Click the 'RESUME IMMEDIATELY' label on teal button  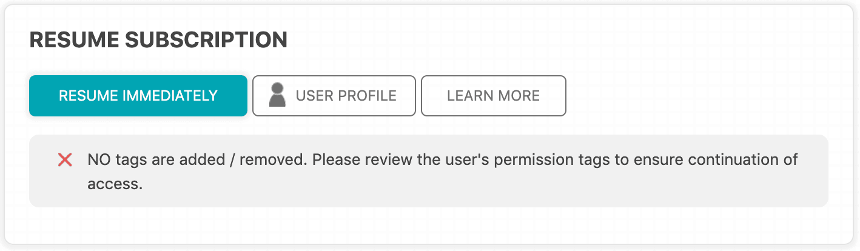pos(138,96)
